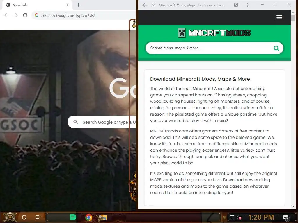Click the magnifier icon in Google search box
Screen dimensions: 298x223
click(x=75, y=122)
